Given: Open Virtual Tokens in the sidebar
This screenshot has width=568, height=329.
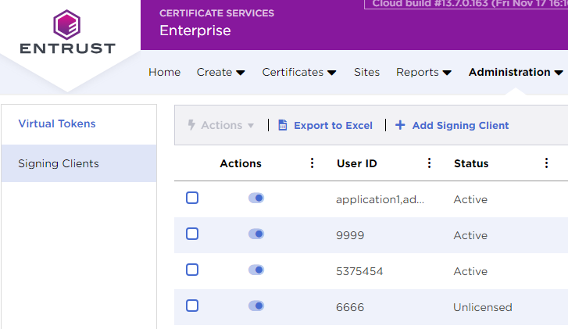Looking at the screenshot, I should (x=57, y=123).
